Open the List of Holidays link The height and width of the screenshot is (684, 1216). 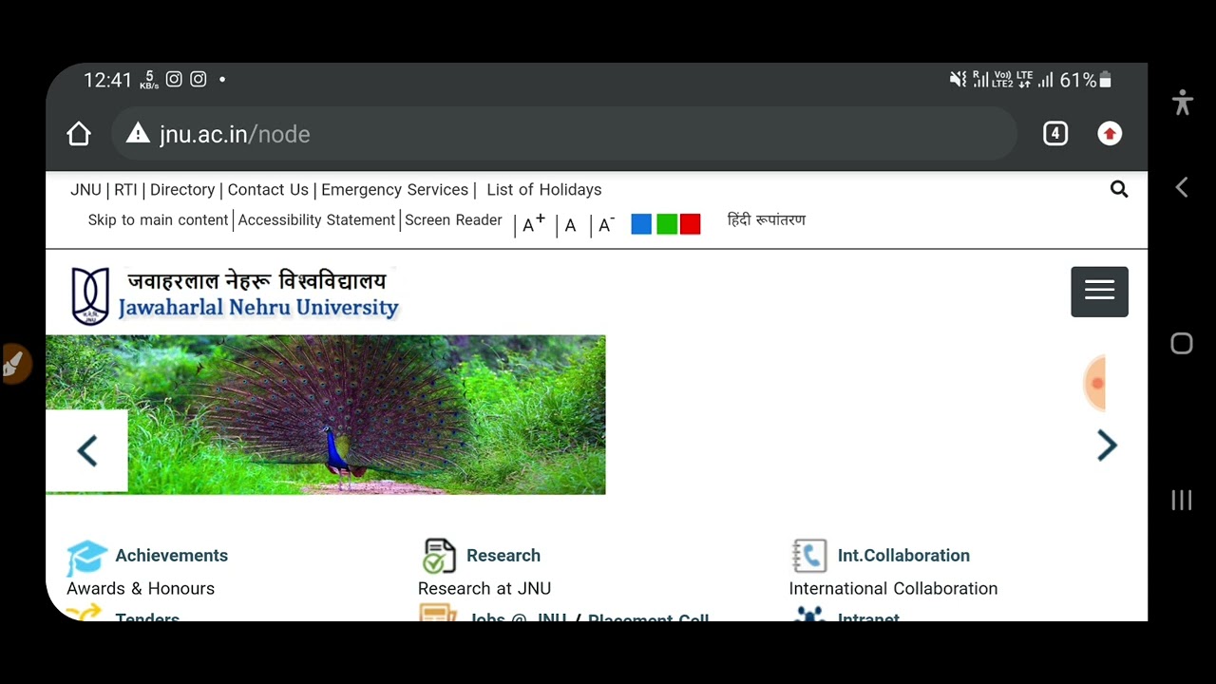pyautogui.click(x=544, y=190)
